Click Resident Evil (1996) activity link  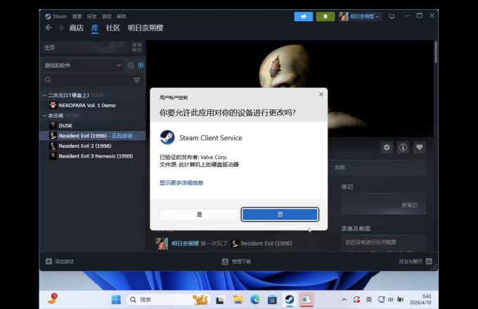click(x=266, y=244)
